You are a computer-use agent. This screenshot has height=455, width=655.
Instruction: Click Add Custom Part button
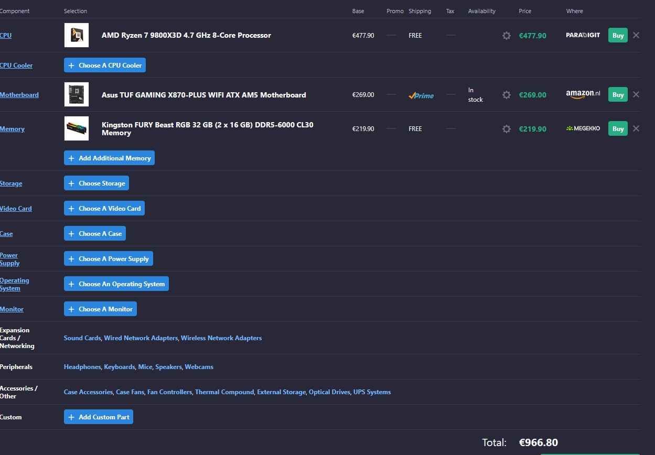coord(99,417)
